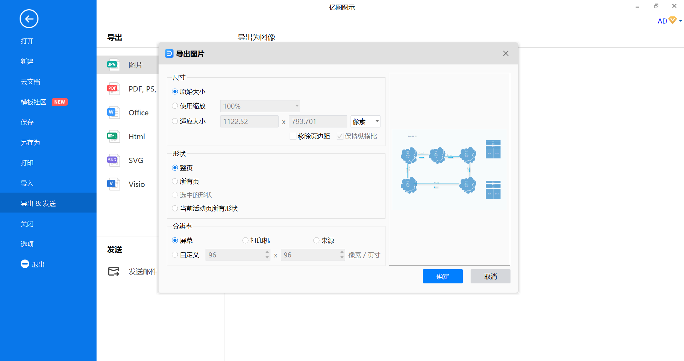Select the JPG image export icon
The height and width of the screenshot is (361, 684).
[x=113, y=65]
